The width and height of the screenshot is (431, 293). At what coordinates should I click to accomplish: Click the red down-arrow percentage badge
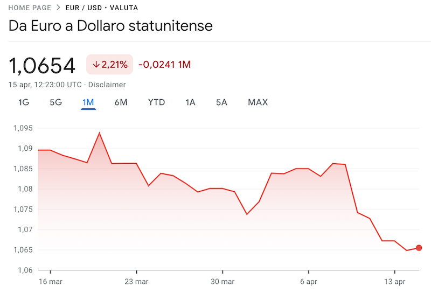[x=110, y=65]
